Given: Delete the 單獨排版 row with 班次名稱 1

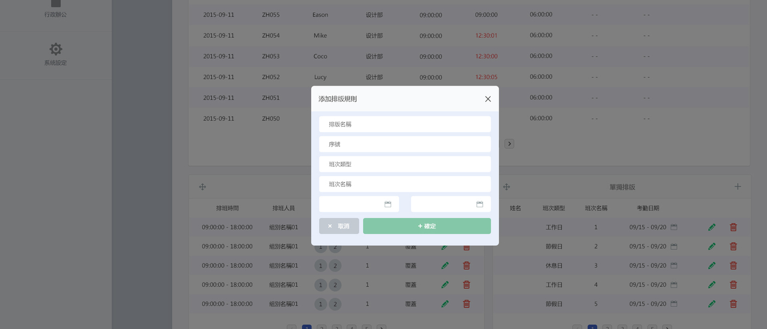Looking at the screenshot, I should coord(733,227).
